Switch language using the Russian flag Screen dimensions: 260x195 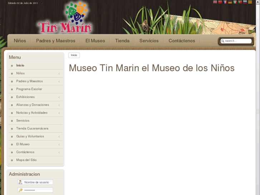pyautogui.click(x=245, y=2)
